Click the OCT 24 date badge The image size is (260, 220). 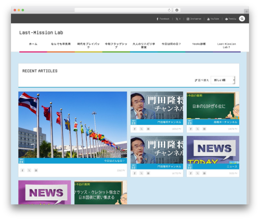(x=21, y=161)
